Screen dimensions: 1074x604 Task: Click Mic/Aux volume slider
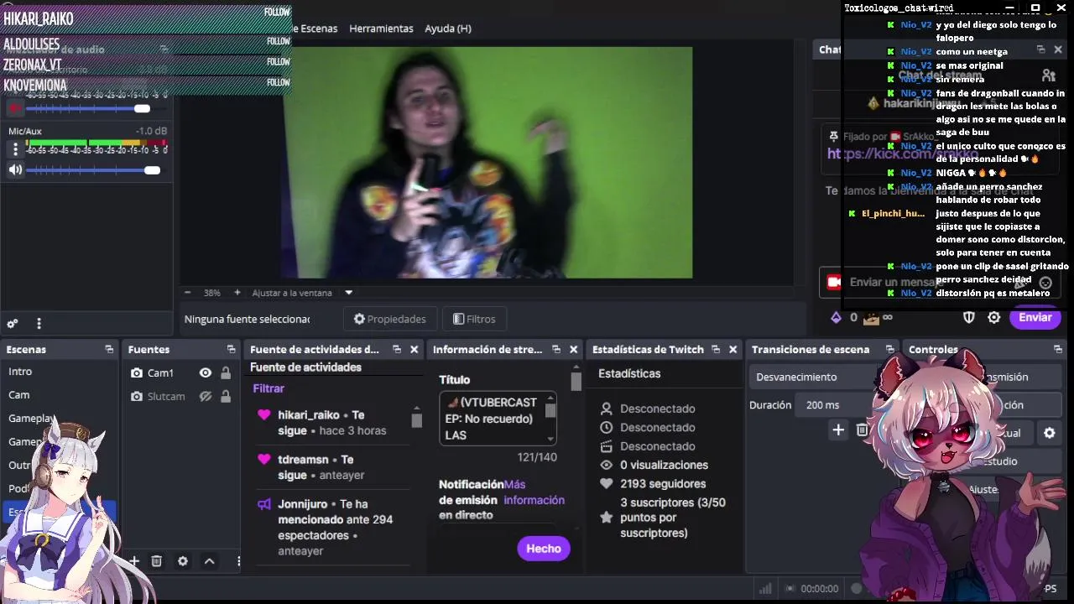pos(93,170)
